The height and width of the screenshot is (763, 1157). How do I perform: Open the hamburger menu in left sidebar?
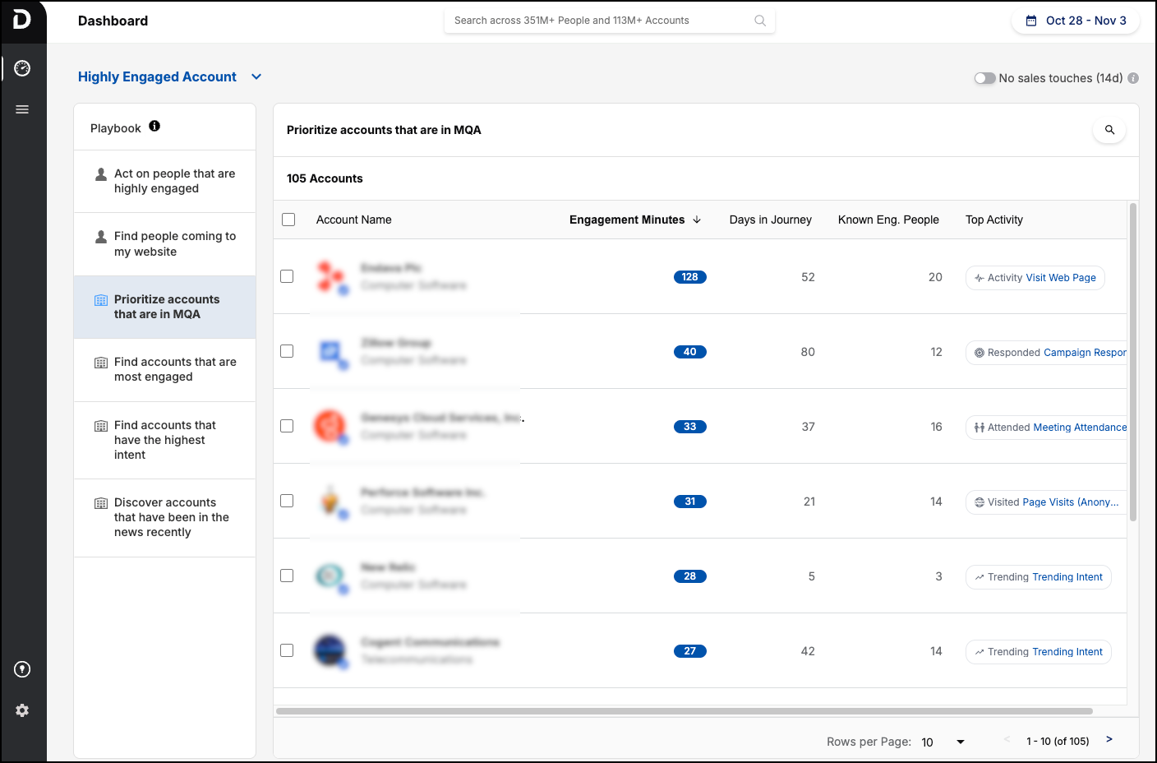tap(22, 109)
